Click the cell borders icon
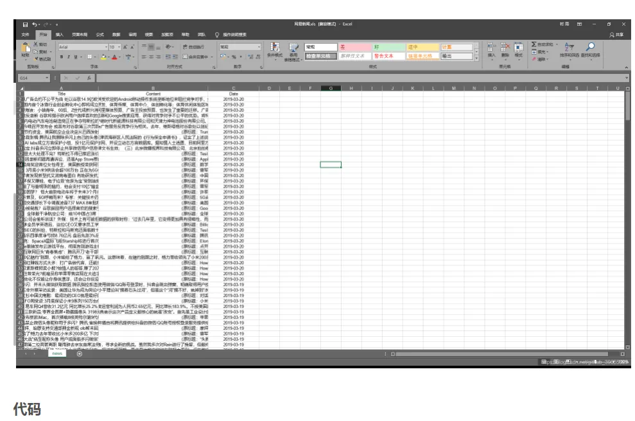This screenshot has width=635, height=421. click(x=89, y=57)
